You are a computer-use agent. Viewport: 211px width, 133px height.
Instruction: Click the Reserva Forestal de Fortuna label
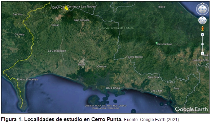point(116,28)
